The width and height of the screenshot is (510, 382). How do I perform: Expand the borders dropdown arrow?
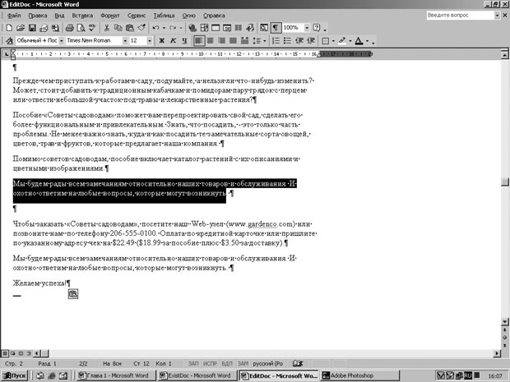(333, 41)
